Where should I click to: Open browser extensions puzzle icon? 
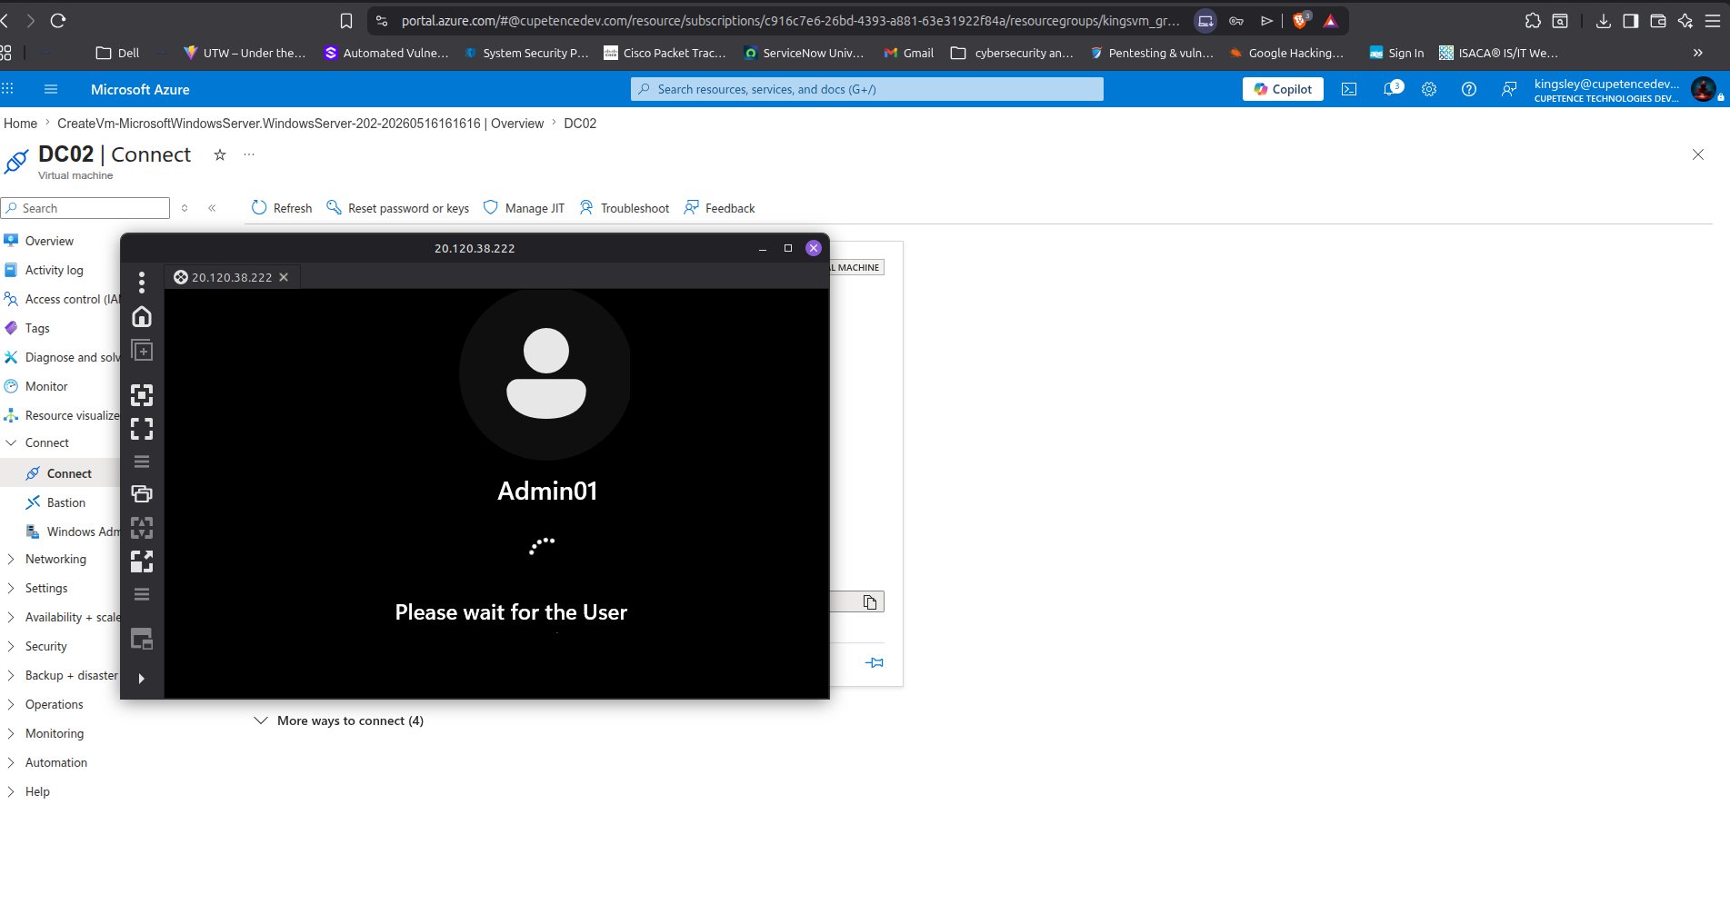click(1533, 20)
